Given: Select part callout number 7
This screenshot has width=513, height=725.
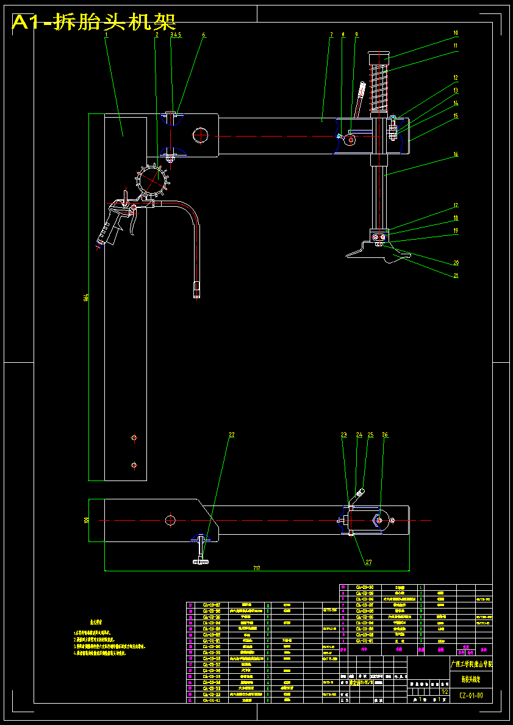Looking at the screenshot, I should point(331,34).
